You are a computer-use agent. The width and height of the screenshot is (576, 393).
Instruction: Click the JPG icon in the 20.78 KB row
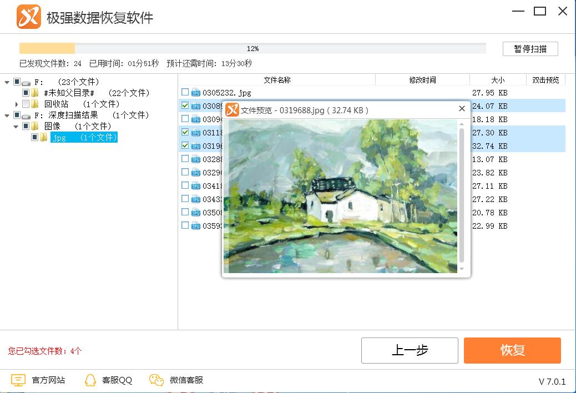click(x=196, y=213)
